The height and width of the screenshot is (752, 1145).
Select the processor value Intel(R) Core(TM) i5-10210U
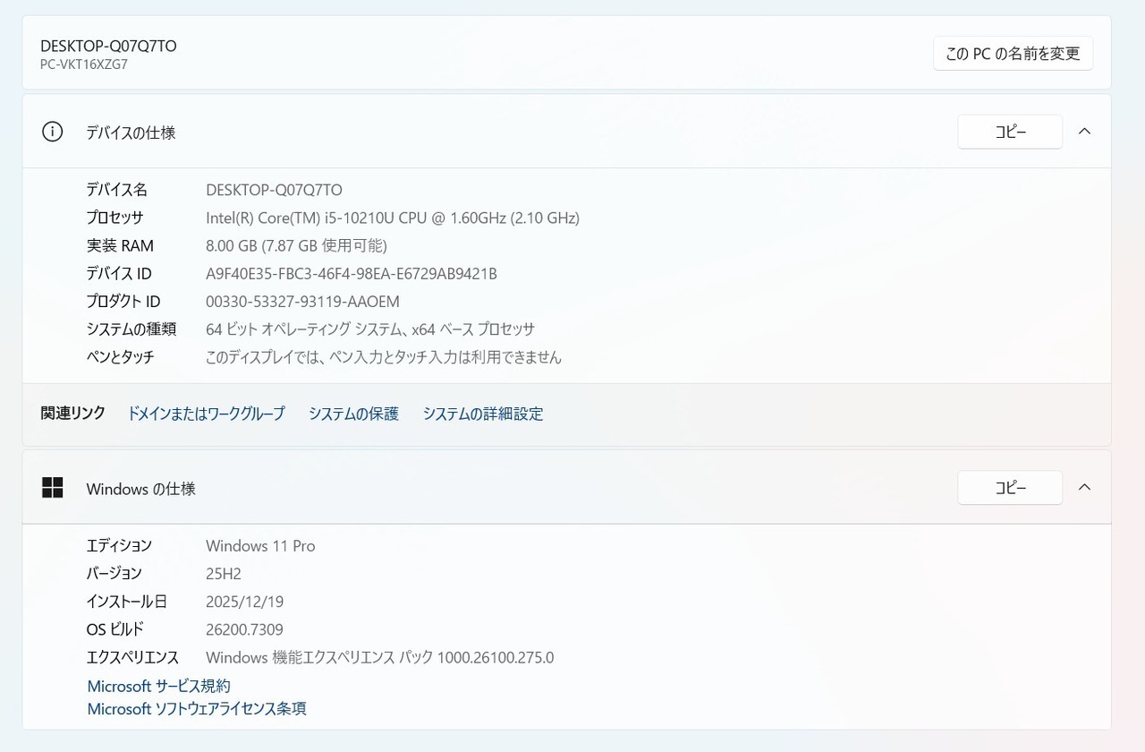click(x=393, y=218)
